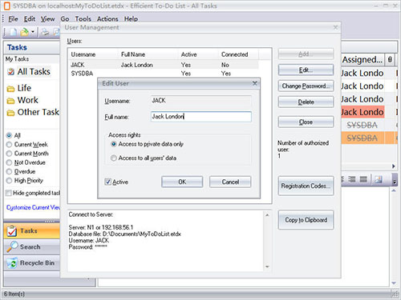Open the Edit menu
This screenshot has height=300, width=401.
30,19
